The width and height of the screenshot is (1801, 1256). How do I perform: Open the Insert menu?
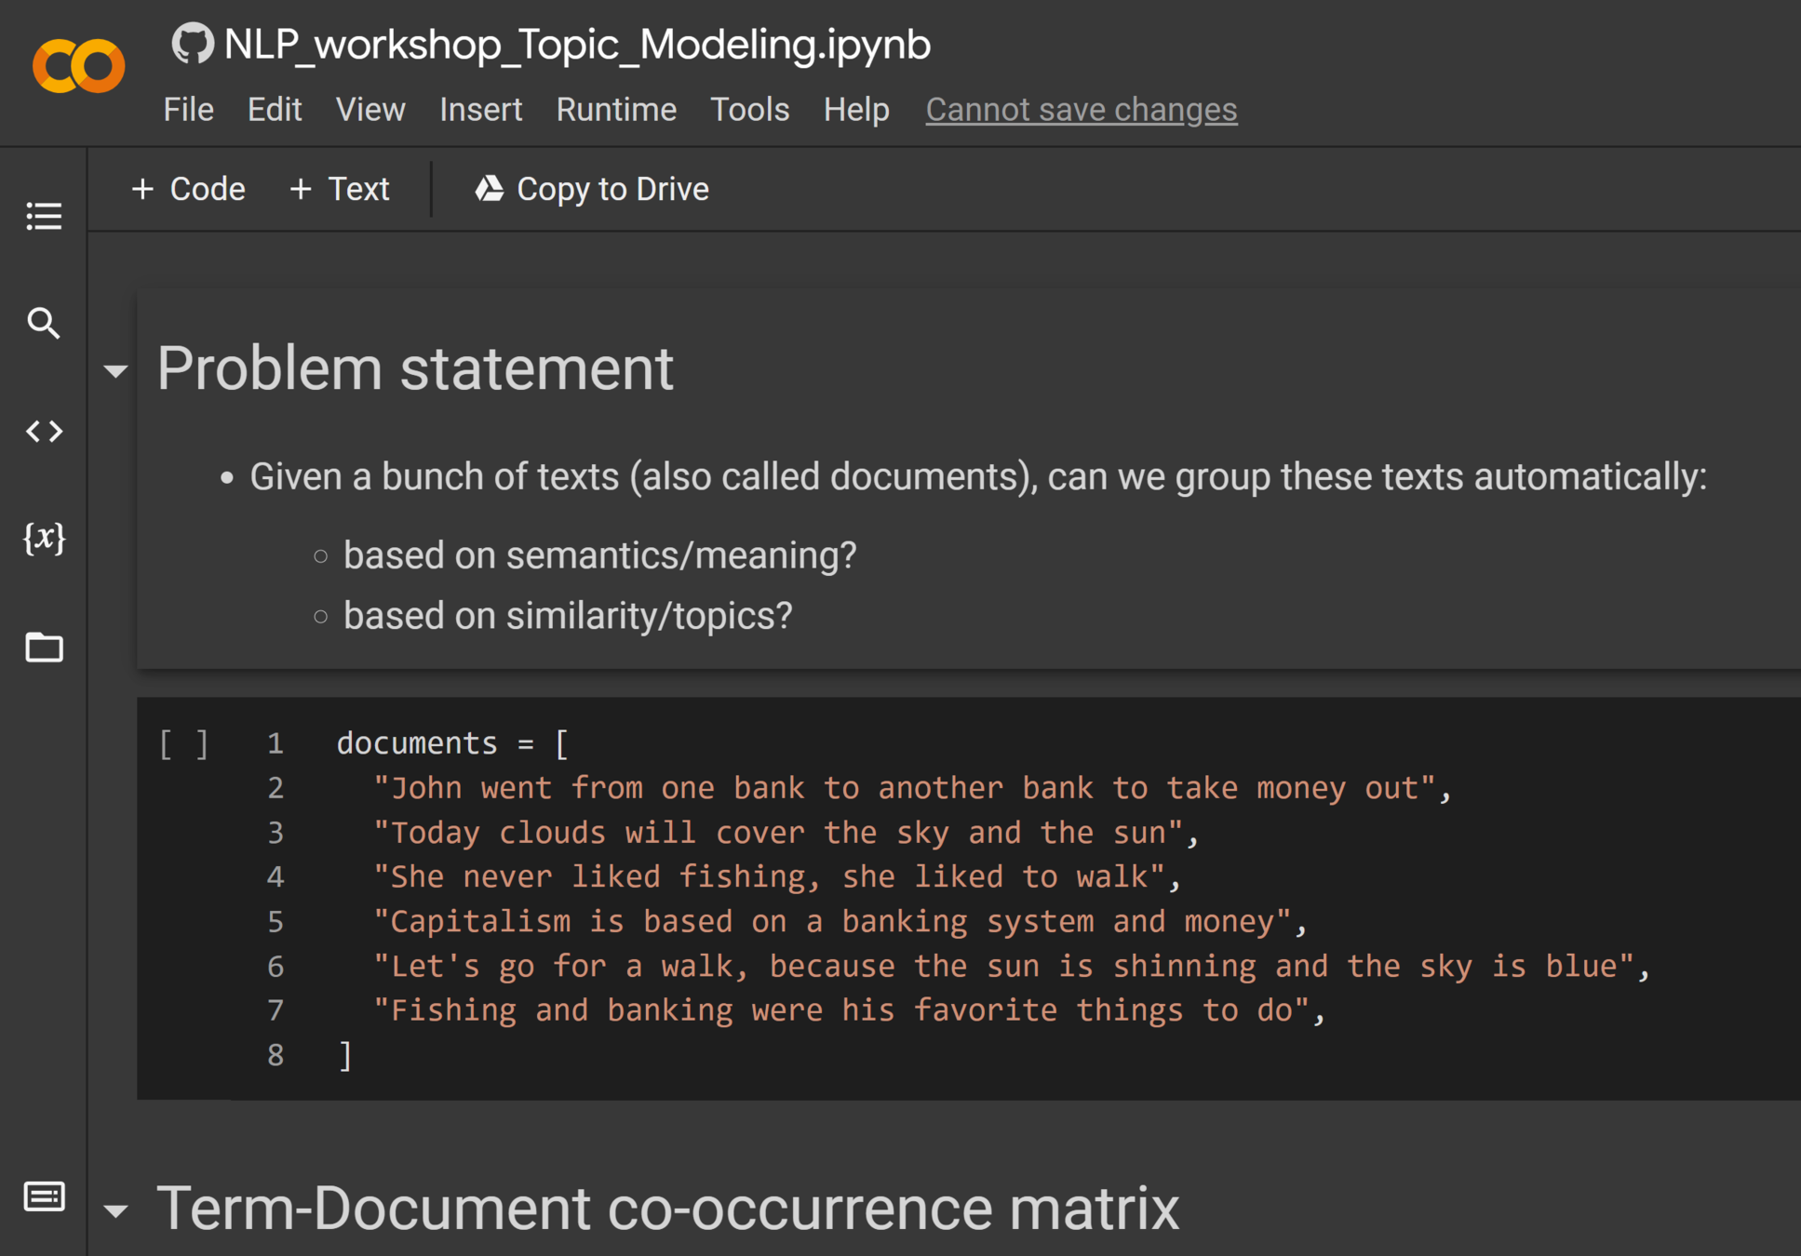pos(480,110)
